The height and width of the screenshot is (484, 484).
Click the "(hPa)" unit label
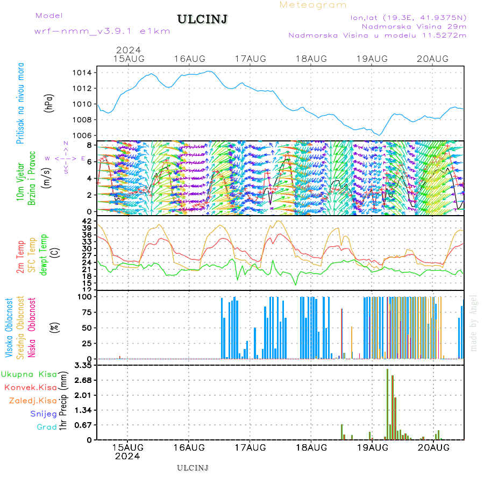49,103
